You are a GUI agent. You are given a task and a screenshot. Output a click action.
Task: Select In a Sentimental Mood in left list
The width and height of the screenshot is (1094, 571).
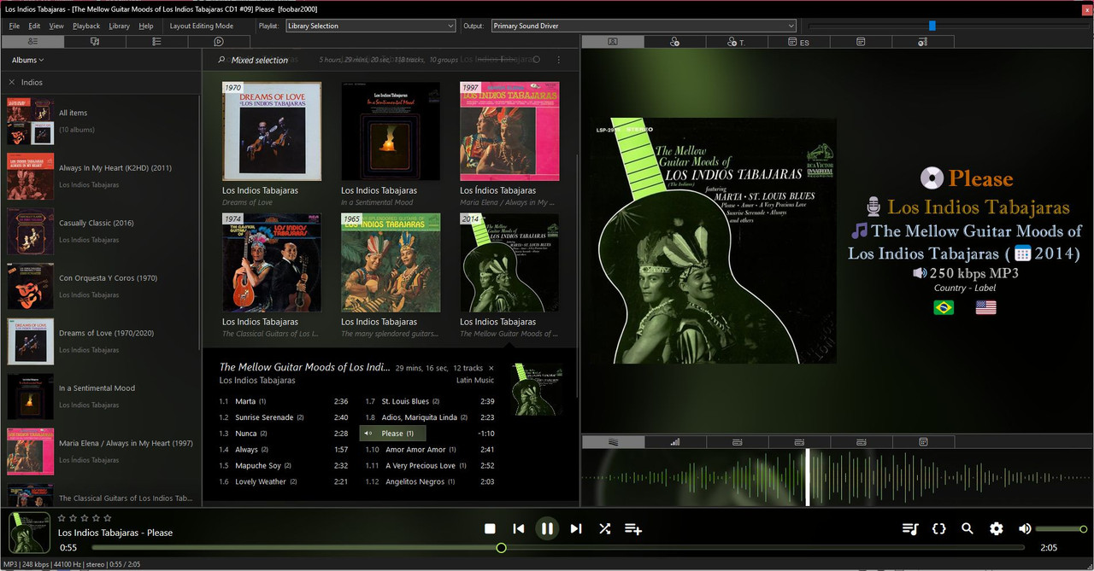click(101, 396)
